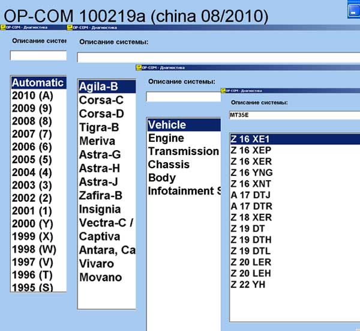Pick Insignia in the model list
Viewport: 360px width, 331px height.
100,209
